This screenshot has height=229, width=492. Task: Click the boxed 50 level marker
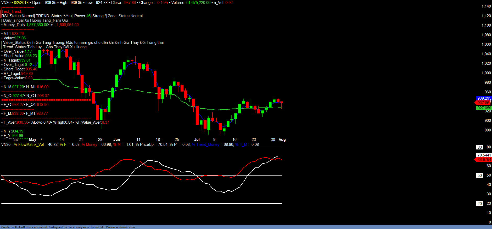pos(479,176)
